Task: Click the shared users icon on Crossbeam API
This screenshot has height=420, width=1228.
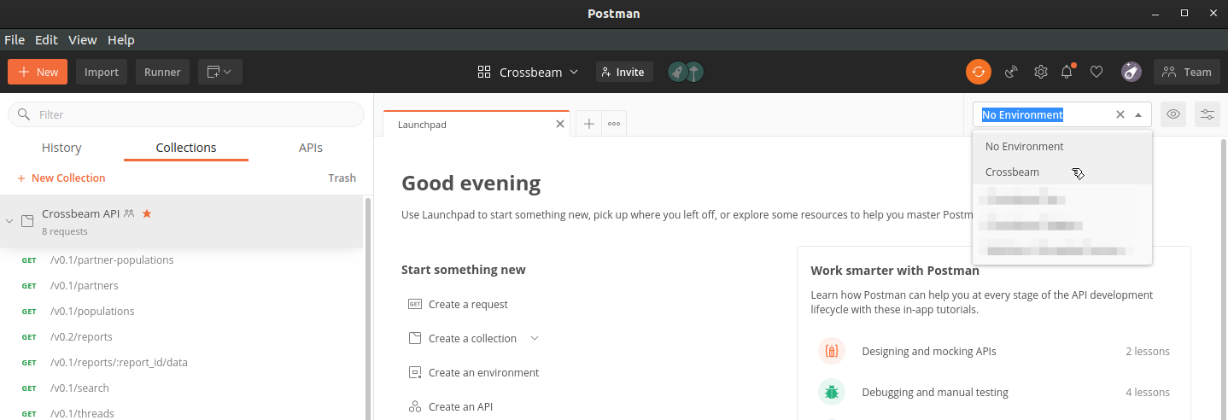Action: (129, 213)
